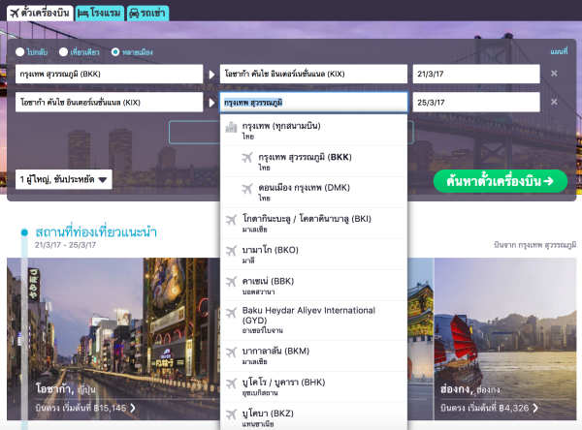582x430 pixels.
Task: Choose บูโคบา (BKZ) suggestion
Action: [313, 416]
